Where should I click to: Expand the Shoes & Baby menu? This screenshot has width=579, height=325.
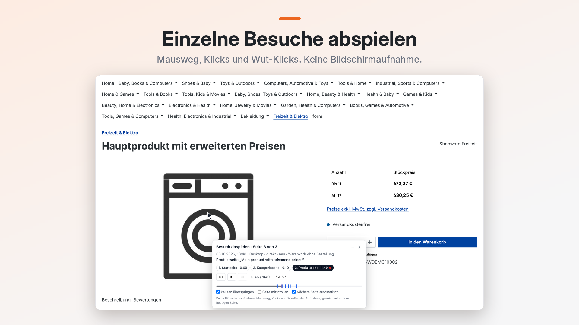(x=199, y=83)
